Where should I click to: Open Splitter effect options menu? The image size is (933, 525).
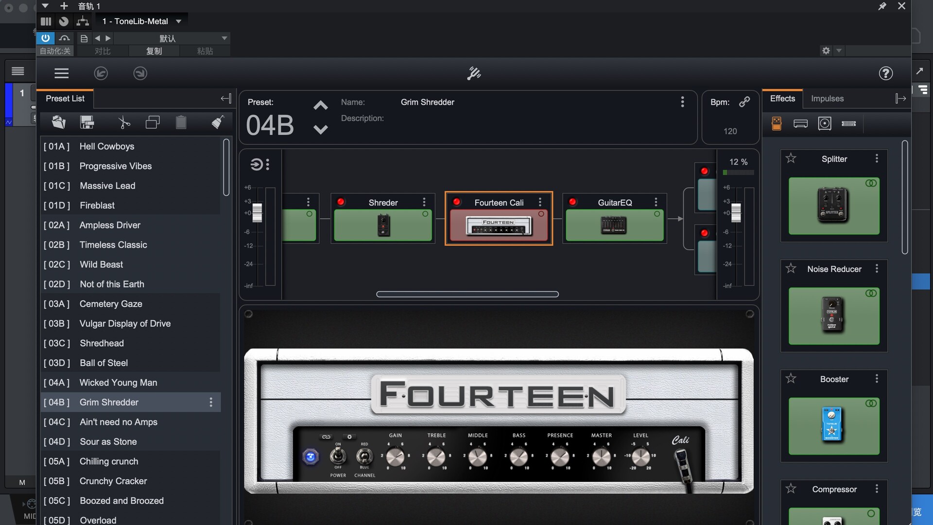click(x=877, y=158)
